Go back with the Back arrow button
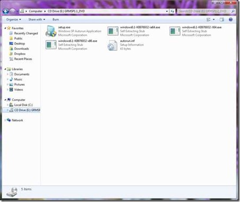The image size is (240, 202). [x=6, y=11]
